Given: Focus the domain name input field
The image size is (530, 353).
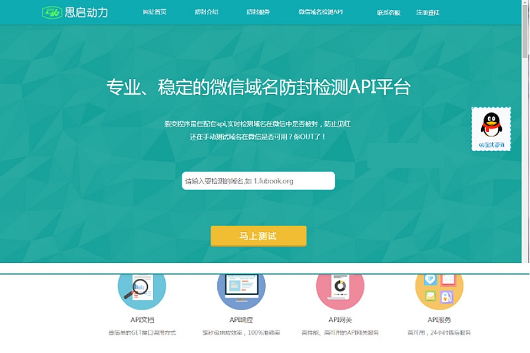Looking at the screenshot, I should pos(258,181).
